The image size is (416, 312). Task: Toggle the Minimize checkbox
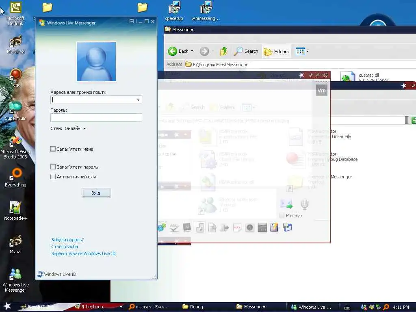282,216
